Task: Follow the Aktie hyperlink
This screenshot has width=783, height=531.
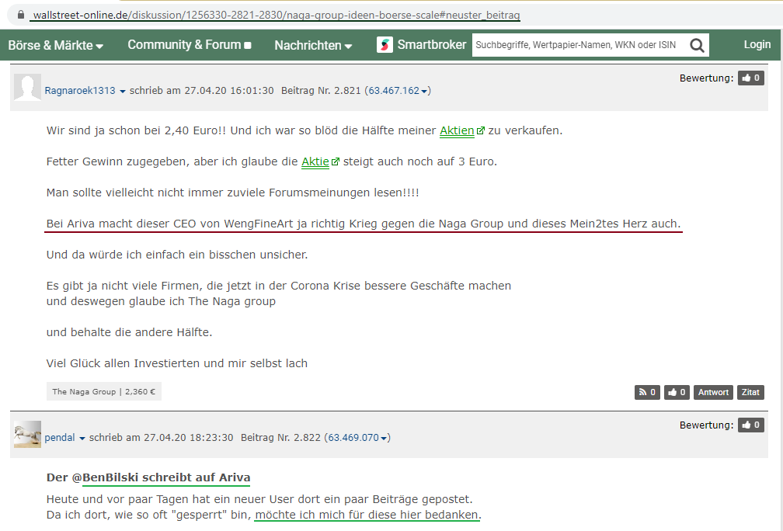Action: tap(315, 161)
